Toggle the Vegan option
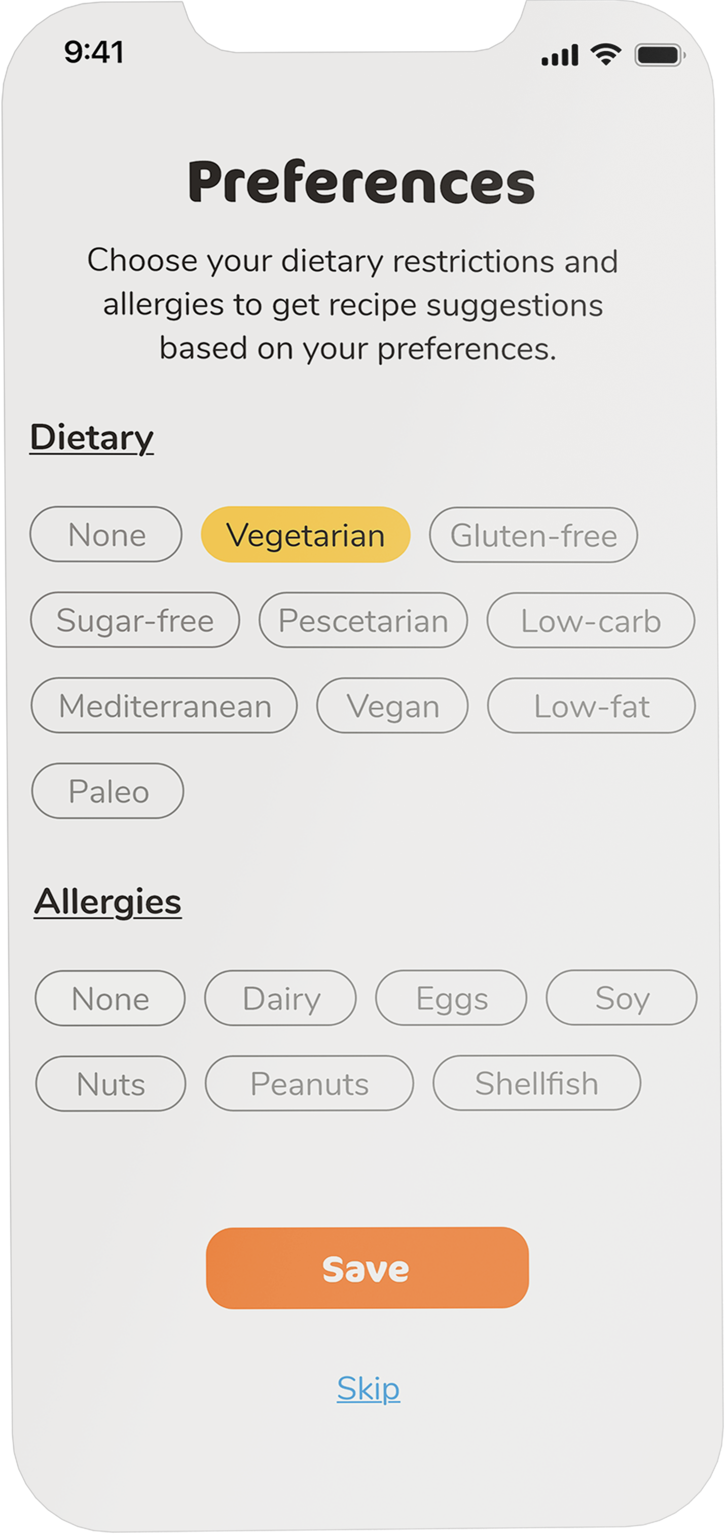Viewport: 726px width, 1537px height. tap(392, 706)
